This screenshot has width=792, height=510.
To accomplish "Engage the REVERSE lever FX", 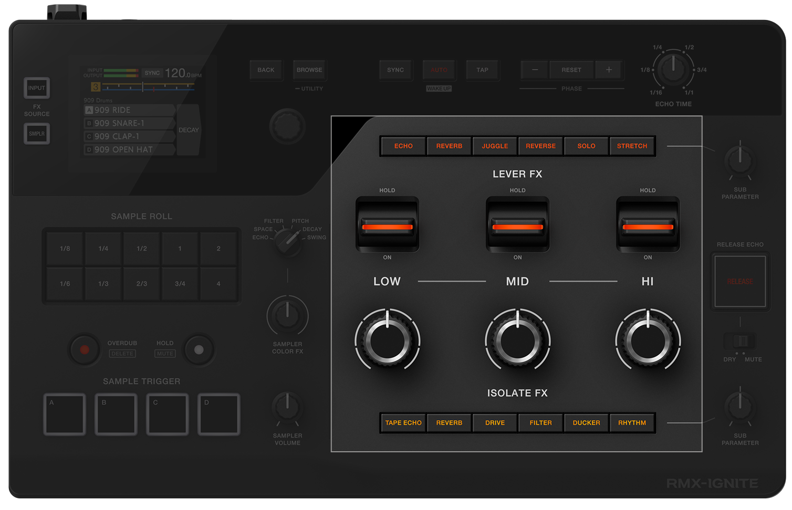I will click(540, 146).
